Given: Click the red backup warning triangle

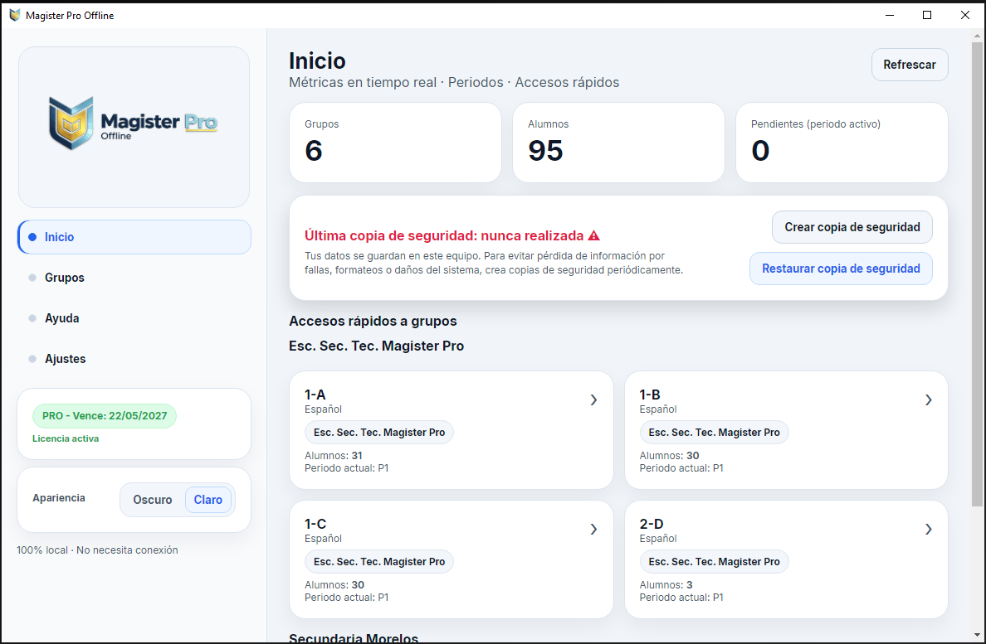Looking at the screenshot, I should pyautogui.click(x=593, y=236).
